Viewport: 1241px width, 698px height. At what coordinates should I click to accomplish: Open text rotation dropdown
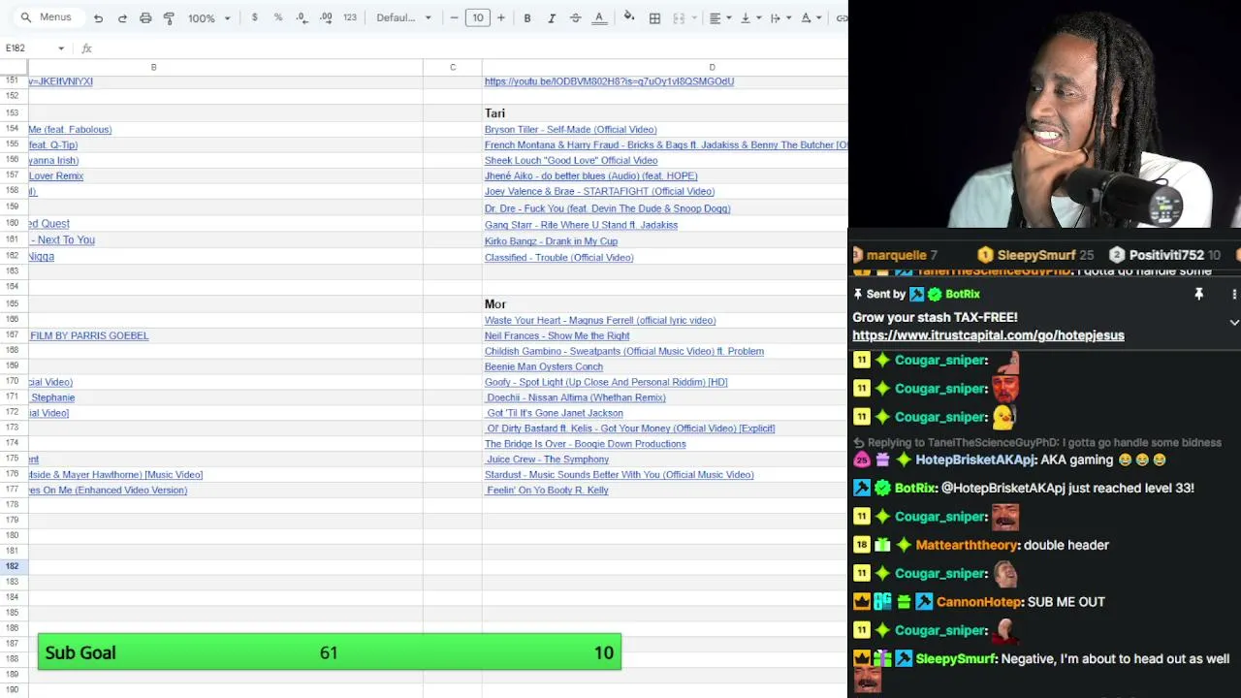tap(810, 17)
